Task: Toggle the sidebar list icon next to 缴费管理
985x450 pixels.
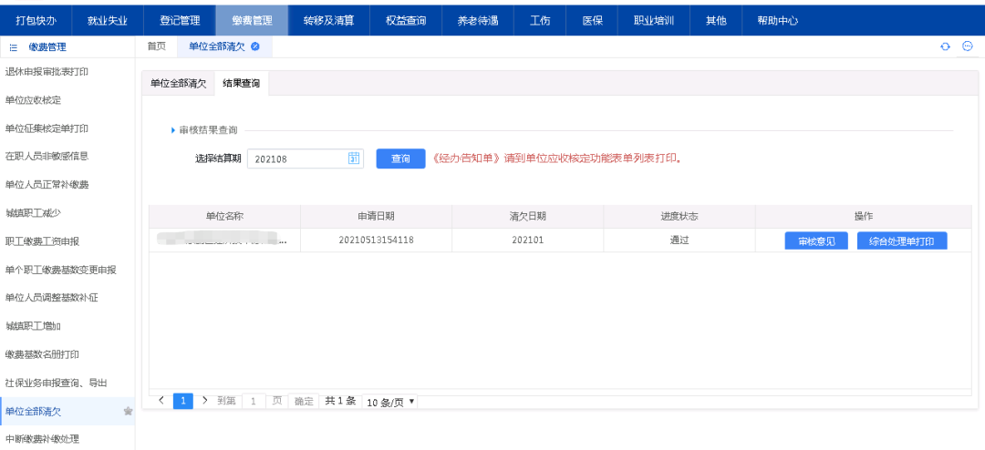Action: point(14,47)
